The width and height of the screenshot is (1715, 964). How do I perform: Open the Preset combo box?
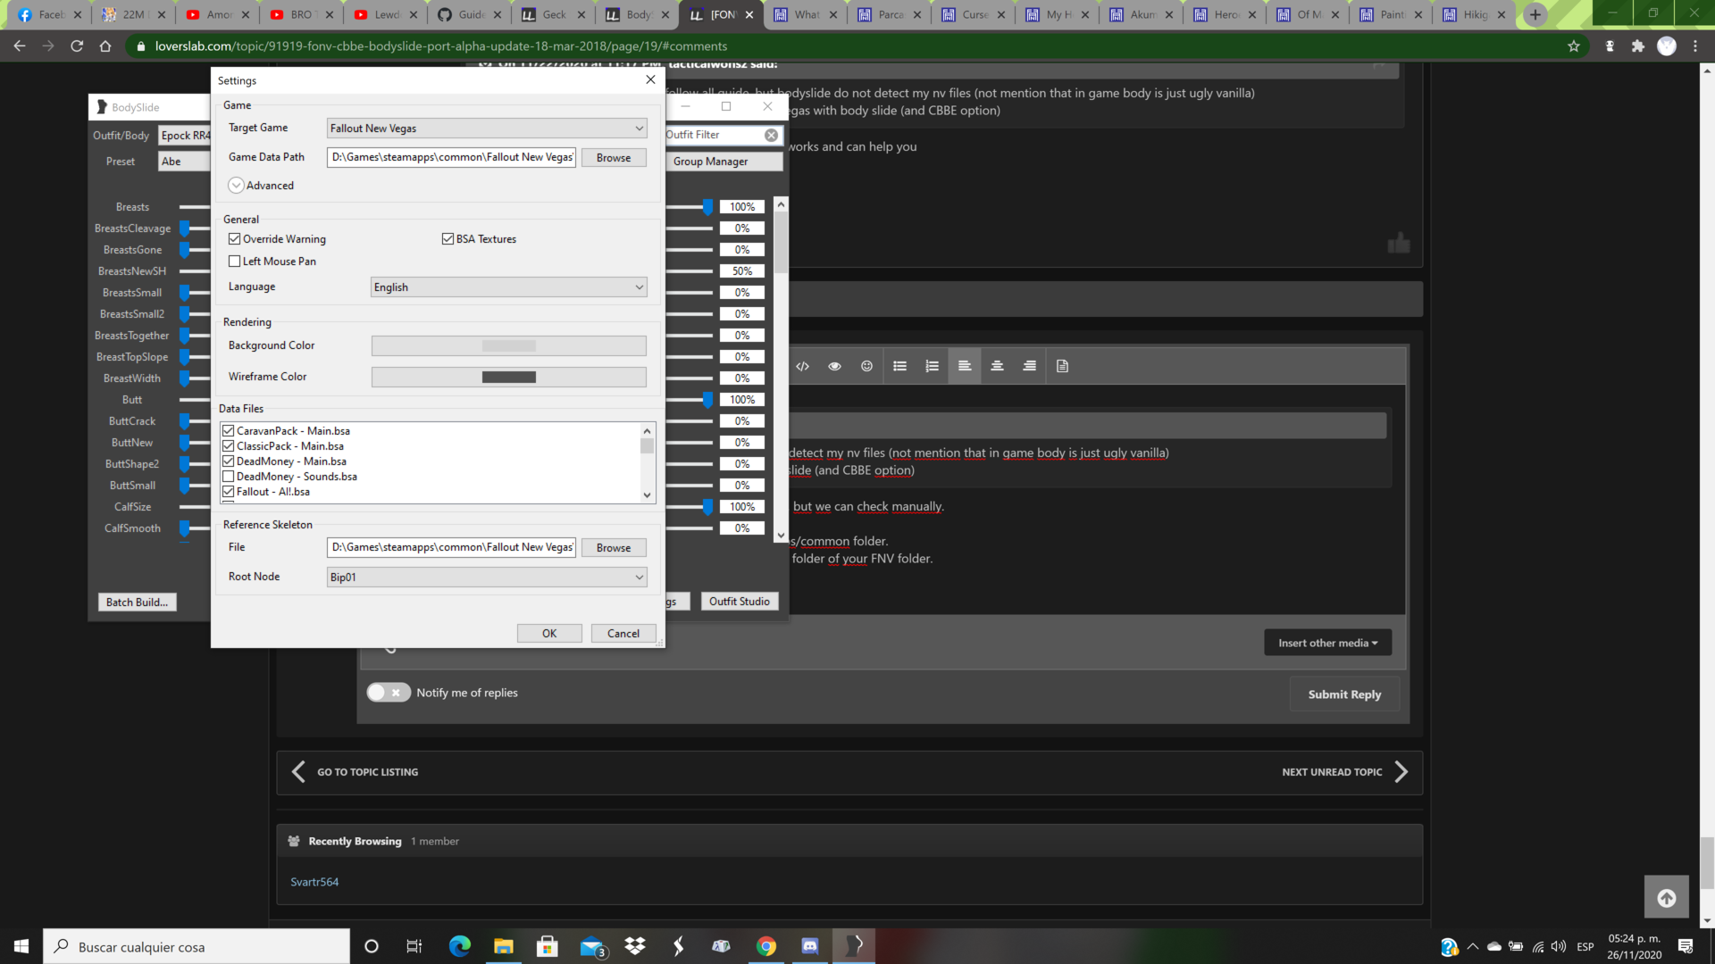click(184, 162)
